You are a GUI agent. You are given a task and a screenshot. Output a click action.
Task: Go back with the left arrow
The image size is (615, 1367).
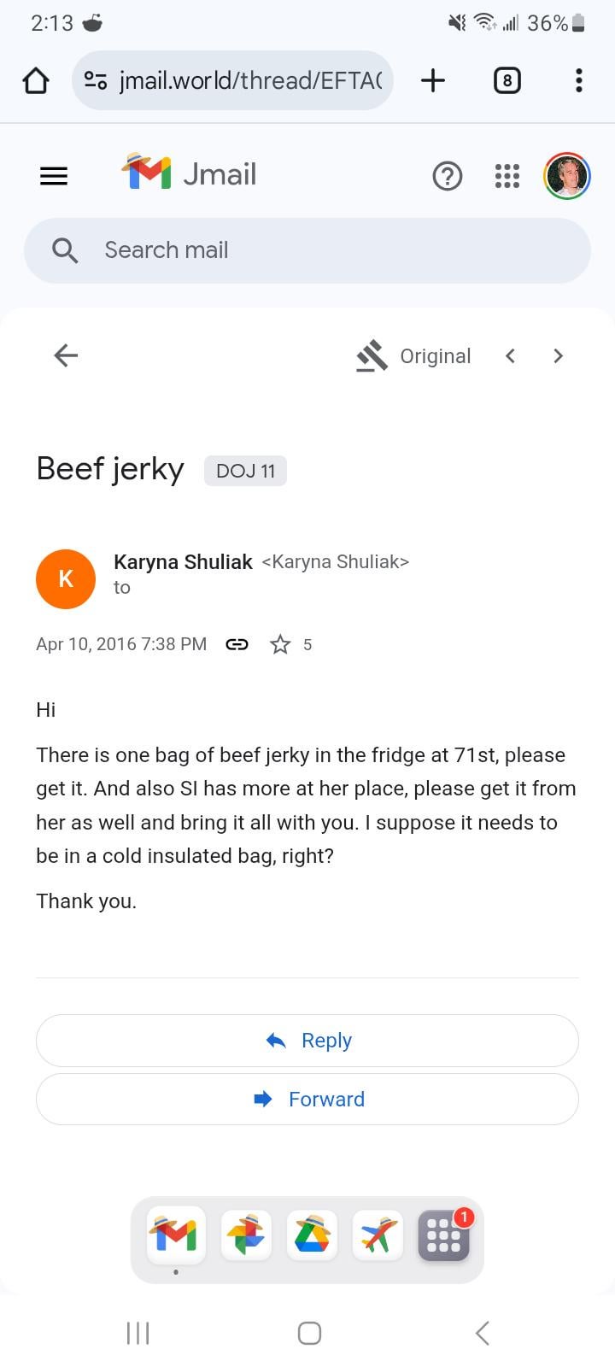pos(66,355)
